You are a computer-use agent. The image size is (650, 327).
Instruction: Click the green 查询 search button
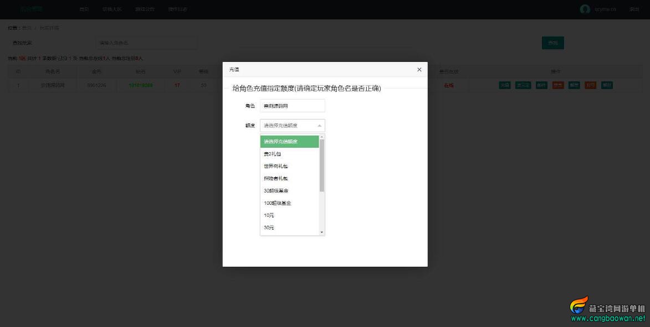(552, 43)
